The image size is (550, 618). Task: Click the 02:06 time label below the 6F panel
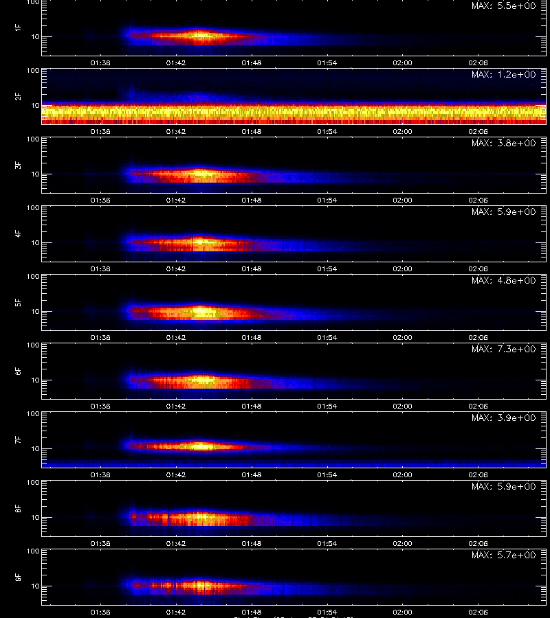478,406
